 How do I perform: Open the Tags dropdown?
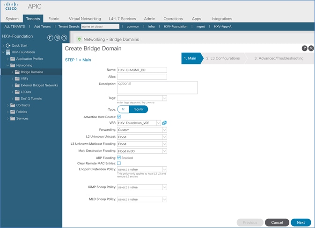[164, 98]
